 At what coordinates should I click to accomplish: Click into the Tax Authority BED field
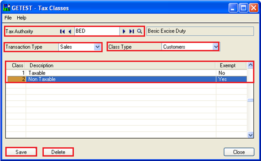(x=97, y=31)
